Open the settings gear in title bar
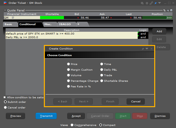This screenshot has width=176, height=128. pyautogui.click(x=147, y=3)
